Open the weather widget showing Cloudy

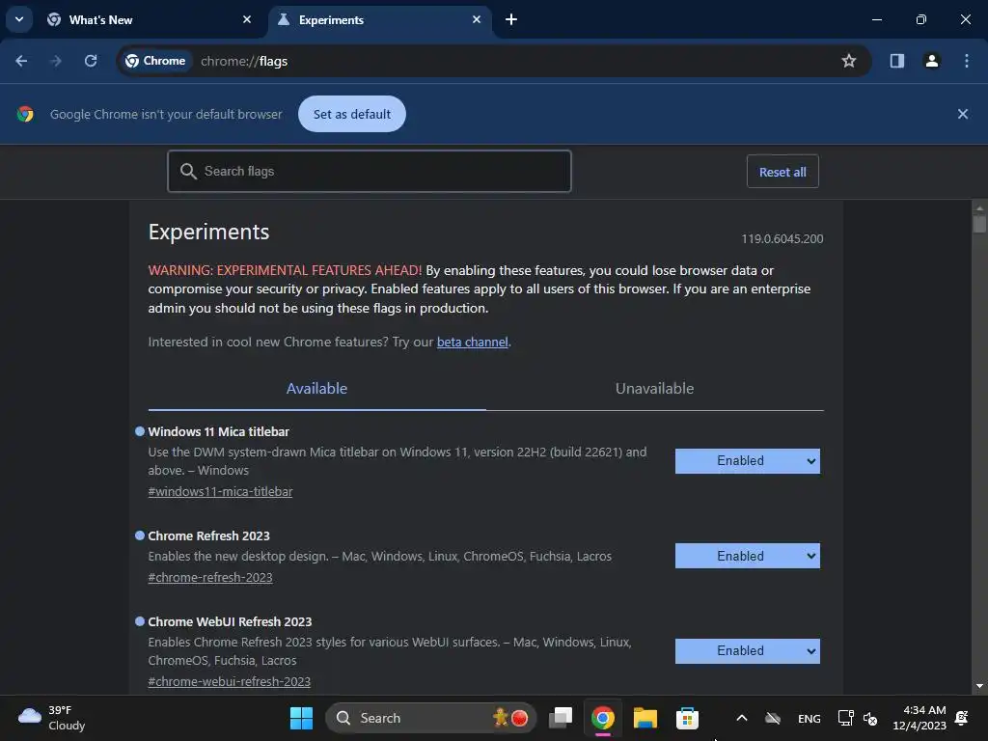(52, 718)
